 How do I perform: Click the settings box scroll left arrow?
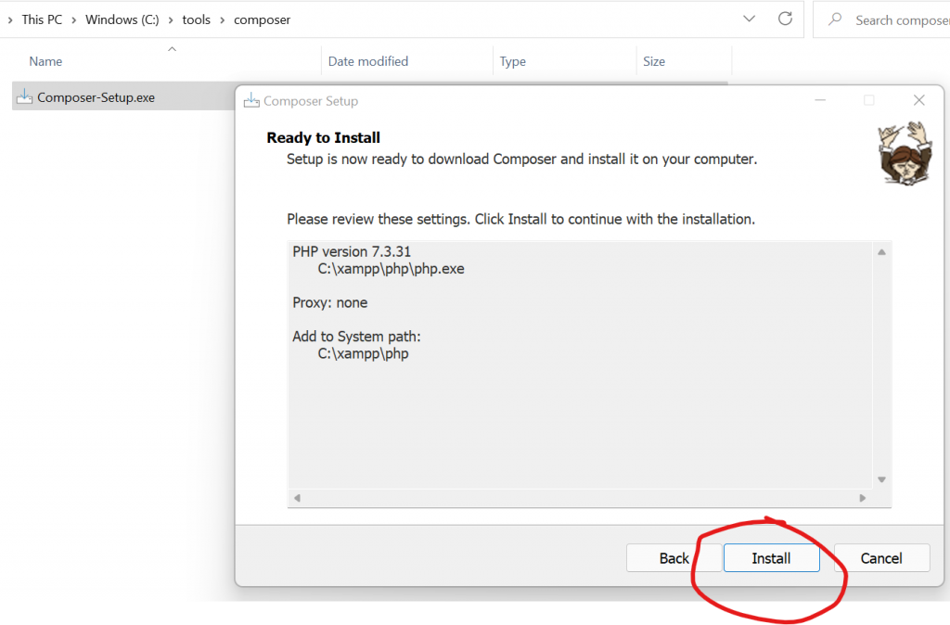coord(297,498)
